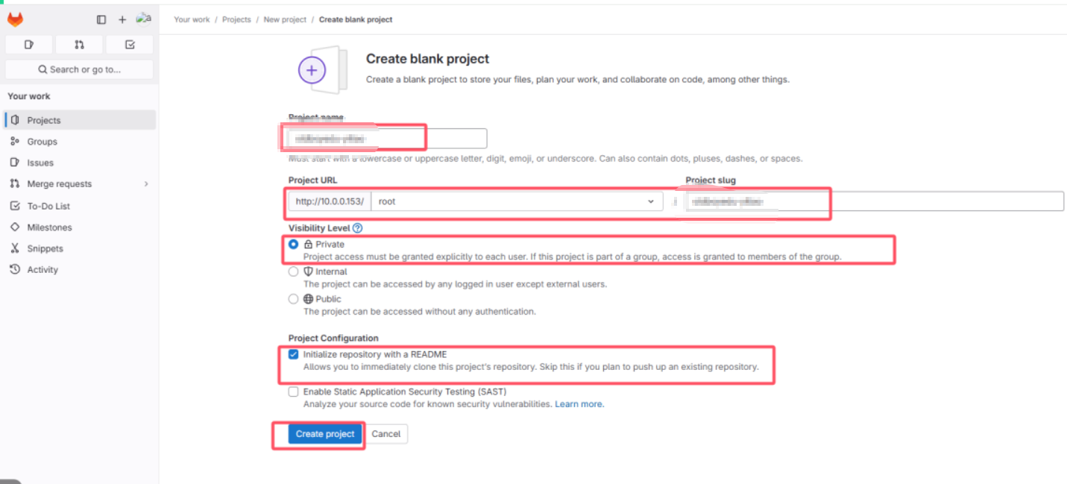1067x484 pixels.
Task: Open the to-do list shortcut icon
Action: coord(130,45)
